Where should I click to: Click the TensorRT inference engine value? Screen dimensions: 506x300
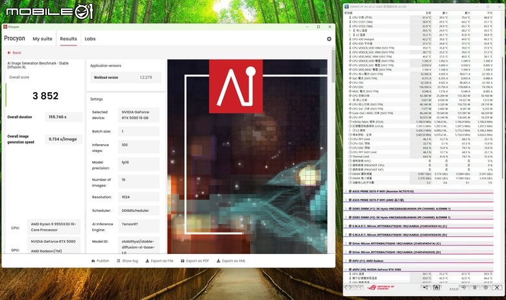coord(139,227)
